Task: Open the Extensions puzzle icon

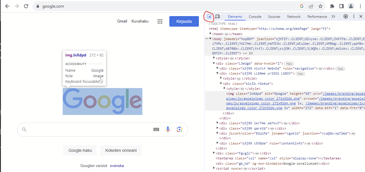Action: 332,6
